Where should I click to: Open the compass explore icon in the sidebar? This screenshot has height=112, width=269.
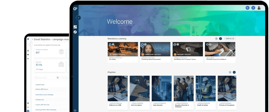pos(75,32)
